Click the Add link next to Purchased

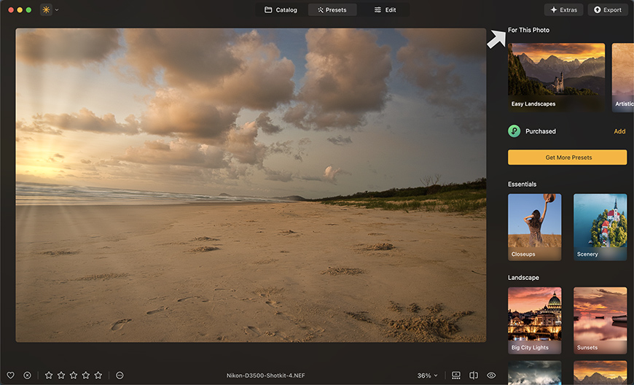(619, 131)
